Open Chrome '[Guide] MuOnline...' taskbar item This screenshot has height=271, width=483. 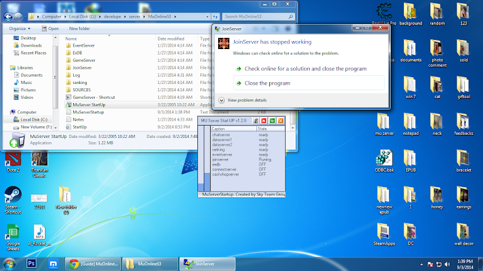[x=93, y=264]
